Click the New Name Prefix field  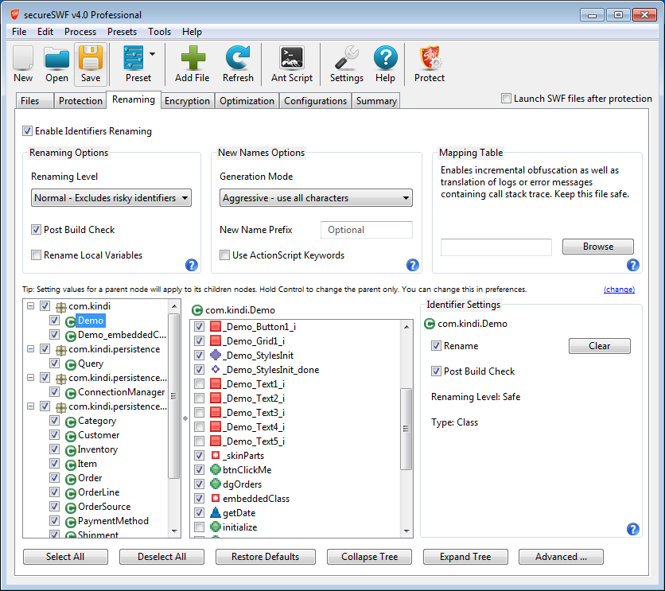click(x=366, y=230)
